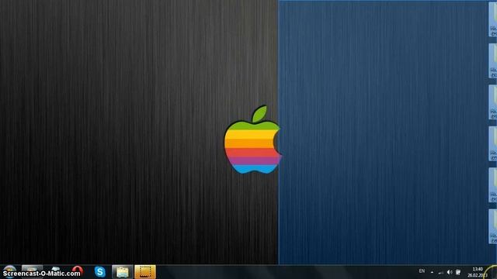497x279 pixels.
Task: Open the Action Center flag icon
Action: 458,272
